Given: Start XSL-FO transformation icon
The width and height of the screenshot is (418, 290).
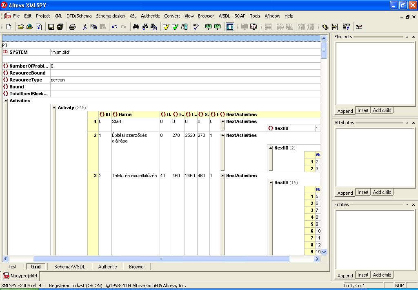Looking at the screenshot, I should (217, 27).
